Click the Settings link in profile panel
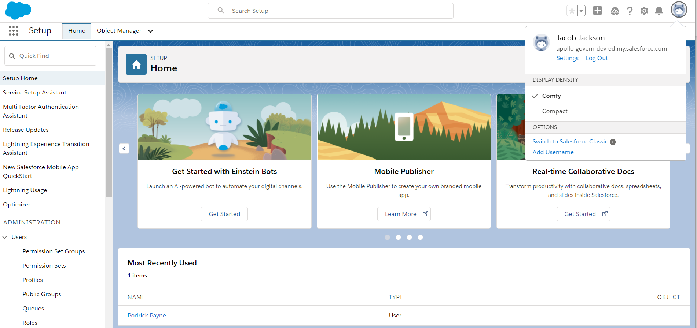 pos(567,58)
